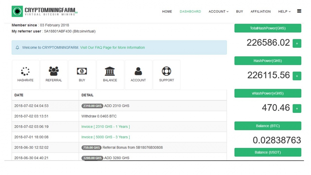Select date 2018-07-02 04:04:53

point(31,106)
